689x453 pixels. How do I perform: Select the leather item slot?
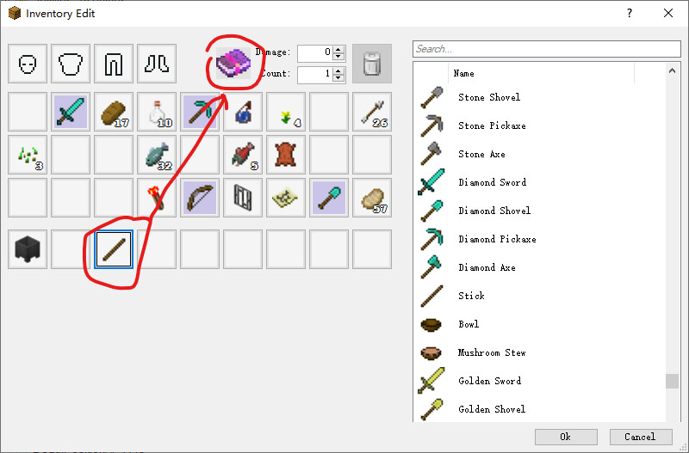[286, 155]
